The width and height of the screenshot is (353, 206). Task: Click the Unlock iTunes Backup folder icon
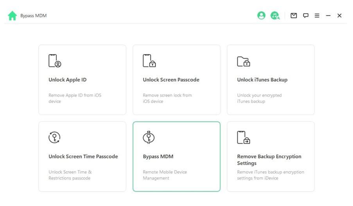243,61
